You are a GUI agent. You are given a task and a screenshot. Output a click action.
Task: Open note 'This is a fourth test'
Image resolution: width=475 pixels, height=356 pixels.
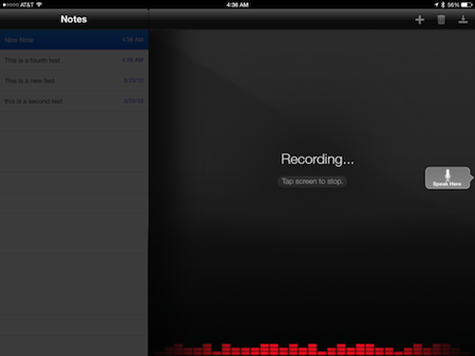(x=74, y=60)
